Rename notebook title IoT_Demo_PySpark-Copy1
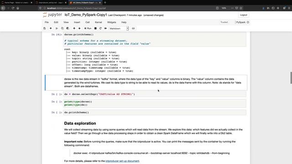The height and width of the screenshot is (164, 292). (86, 15)
